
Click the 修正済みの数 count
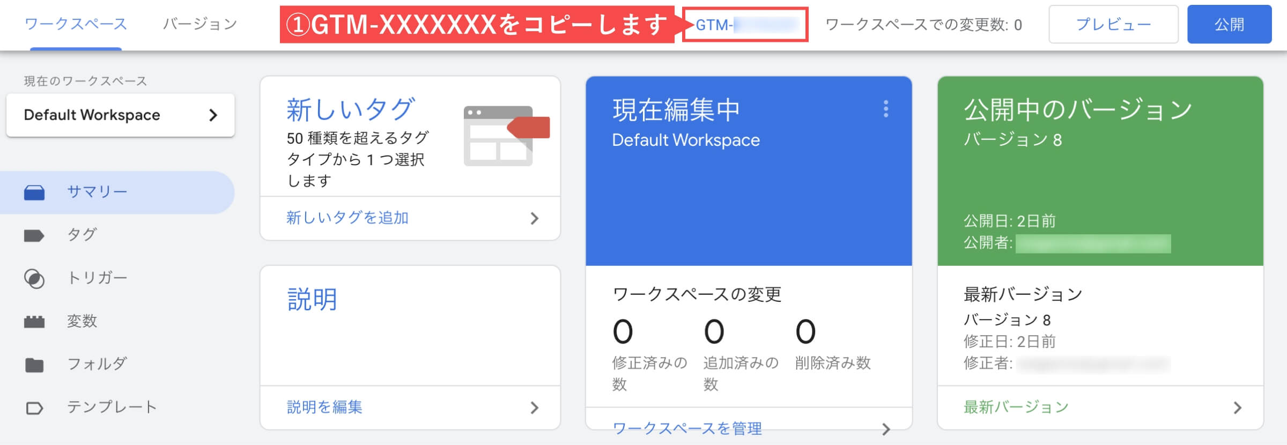623,331
